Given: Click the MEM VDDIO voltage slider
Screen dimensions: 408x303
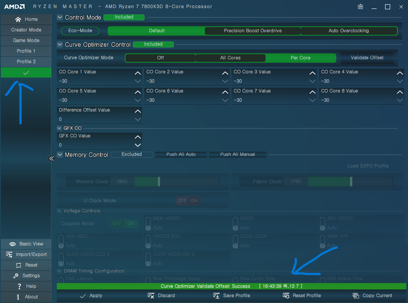Looking at the screenshot, I should (x=148, y=224).
